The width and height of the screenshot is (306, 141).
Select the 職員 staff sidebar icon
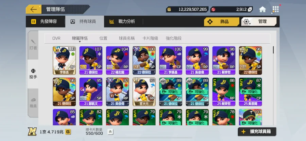pyautogui.click(x=33, y=103)
